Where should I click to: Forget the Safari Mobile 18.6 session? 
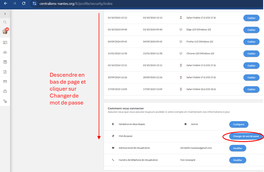(251, 89)
